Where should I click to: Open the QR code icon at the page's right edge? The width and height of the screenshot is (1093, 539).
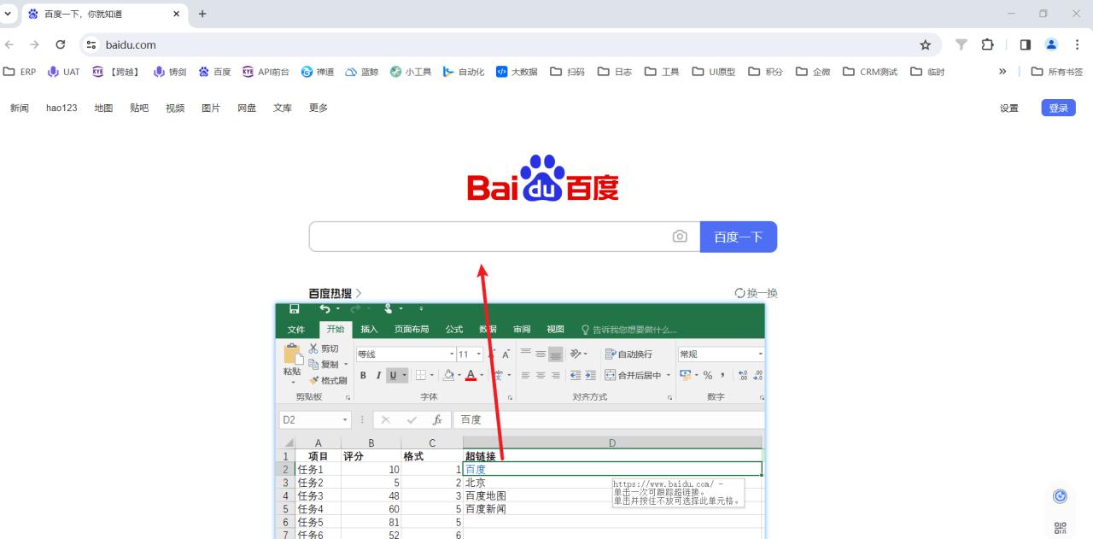click(1061, 528)
